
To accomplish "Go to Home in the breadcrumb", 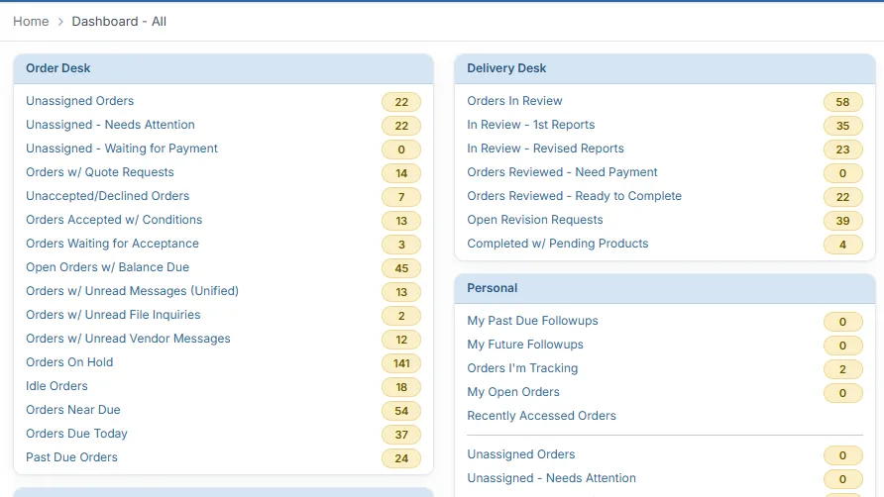I will click(31, 22).
